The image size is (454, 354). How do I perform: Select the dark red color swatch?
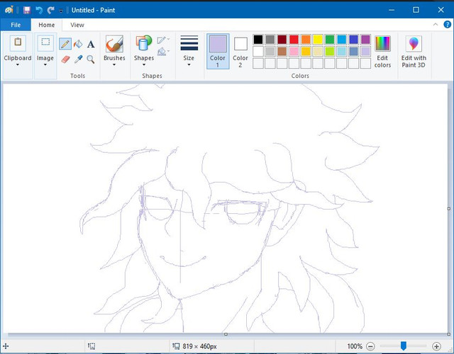[x=282, y=40]
